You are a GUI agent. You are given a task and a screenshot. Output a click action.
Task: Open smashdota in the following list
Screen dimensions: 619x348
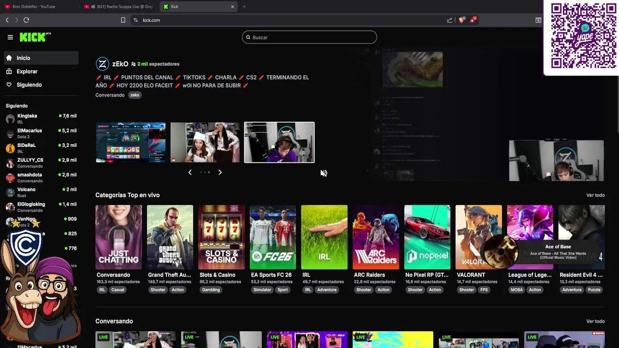[41, 178]
